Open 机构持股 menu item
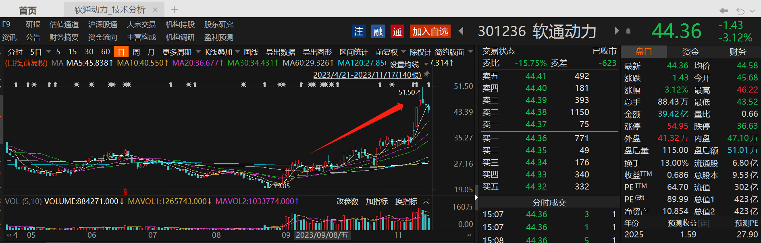The image size is (761, 243). tap(180, 25)
